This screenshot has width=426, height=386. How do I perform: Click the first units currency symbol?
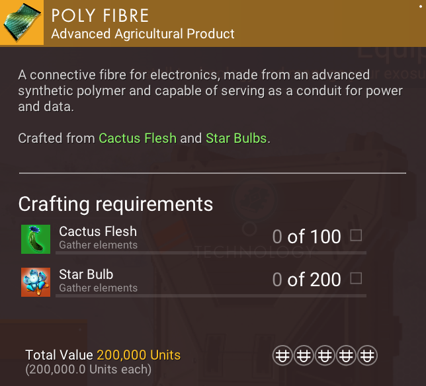point(282,356)
